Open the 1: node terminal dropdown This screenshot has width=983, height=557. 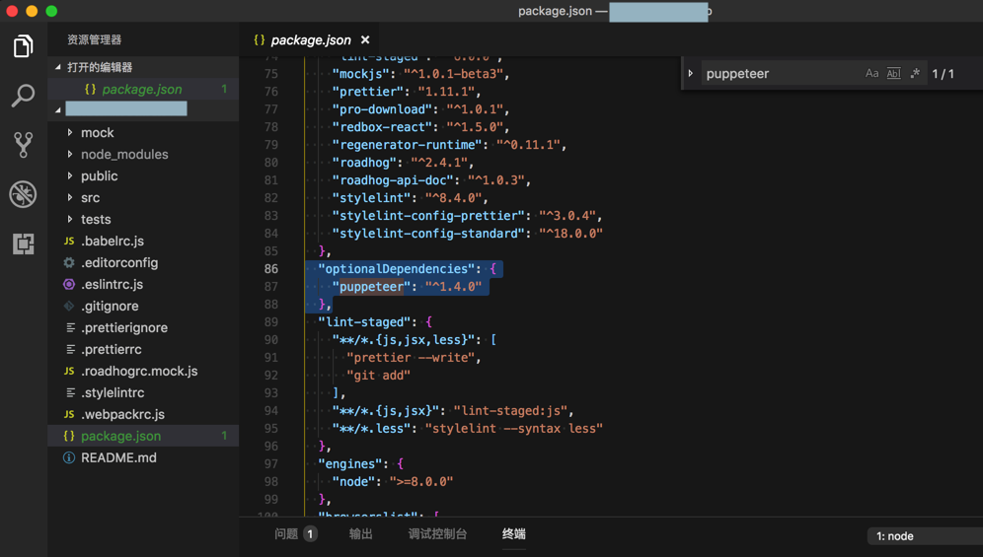pyautogui.click(x=923, y=536)
